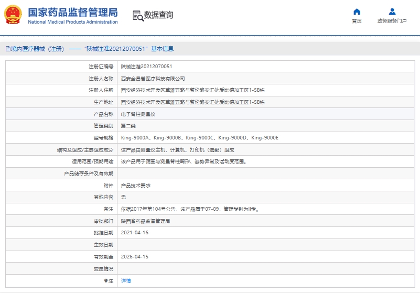Screen dimensions: 420x293
Task: Click the 批准日期 row label
Action: click(103, 233)
